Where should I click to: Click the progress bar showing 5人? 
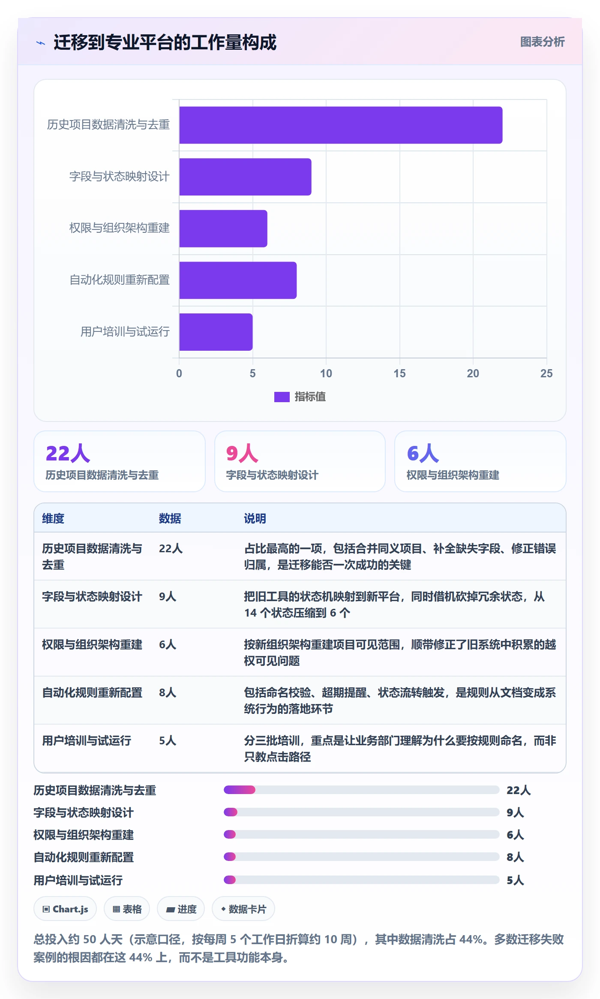pos(362,880)
